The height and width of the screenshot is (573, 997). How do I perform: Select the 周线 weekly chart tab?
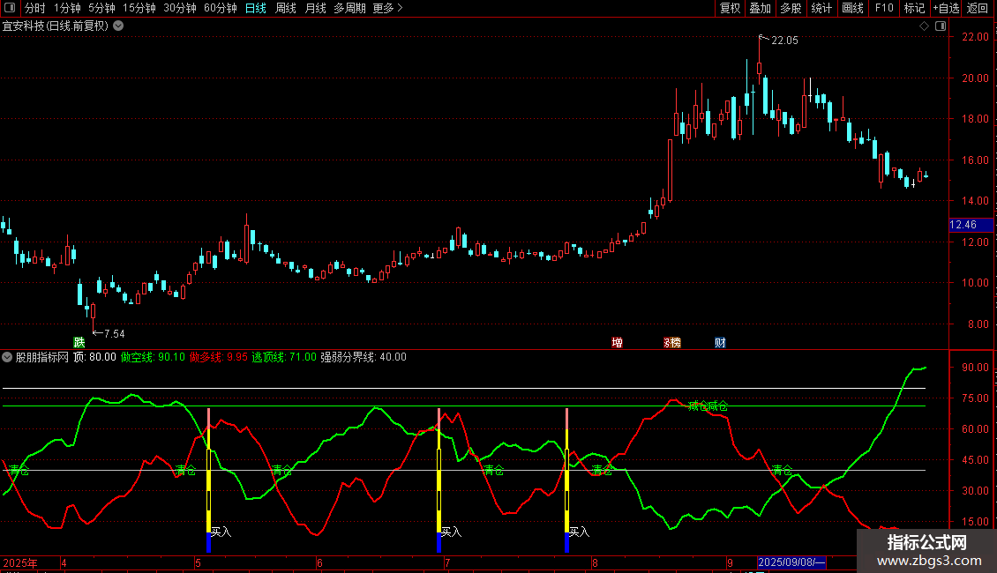tap(286, 8)
